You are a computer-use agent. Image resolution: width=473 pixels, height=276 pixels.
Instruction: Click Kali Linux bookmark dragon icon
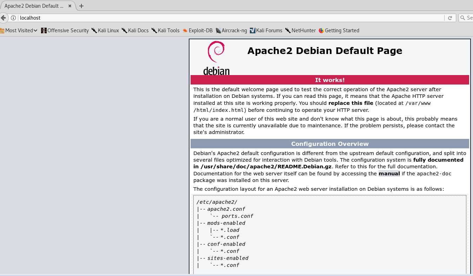click(x=94, y=31)
